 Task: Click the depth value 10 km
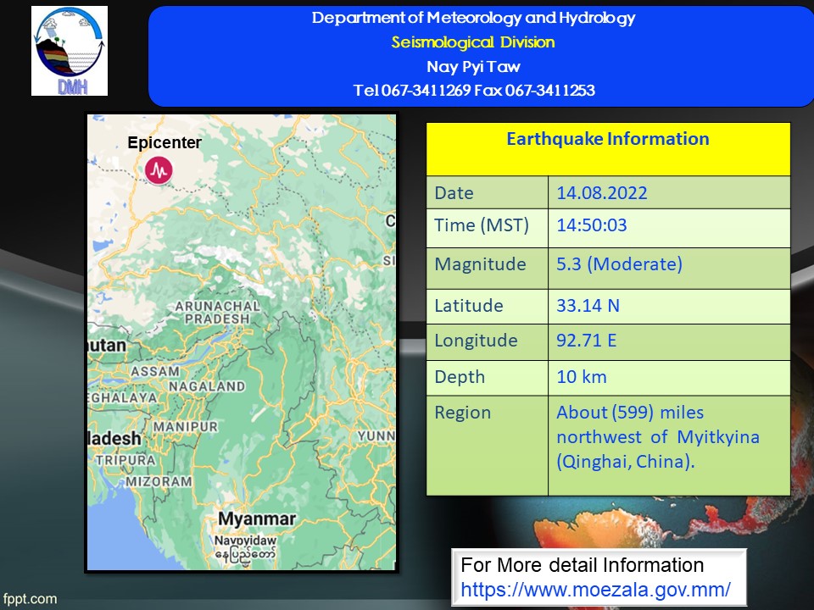pyautogui.click(x=582, y=376)
